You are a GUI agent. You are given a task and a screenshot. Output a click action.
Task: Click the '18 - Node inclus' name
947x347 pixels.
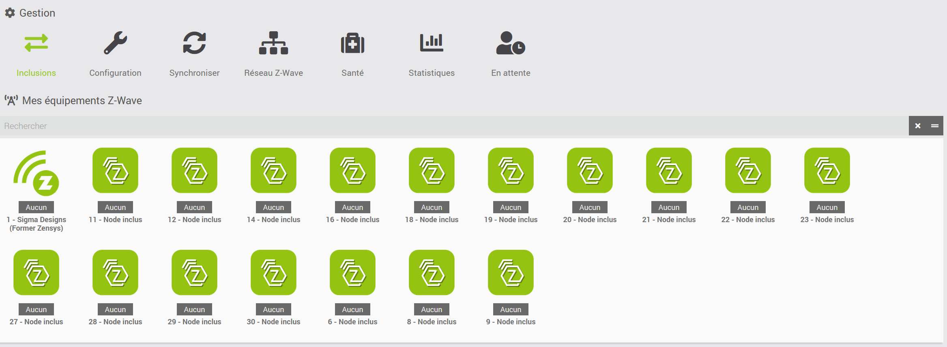(432, 220)
